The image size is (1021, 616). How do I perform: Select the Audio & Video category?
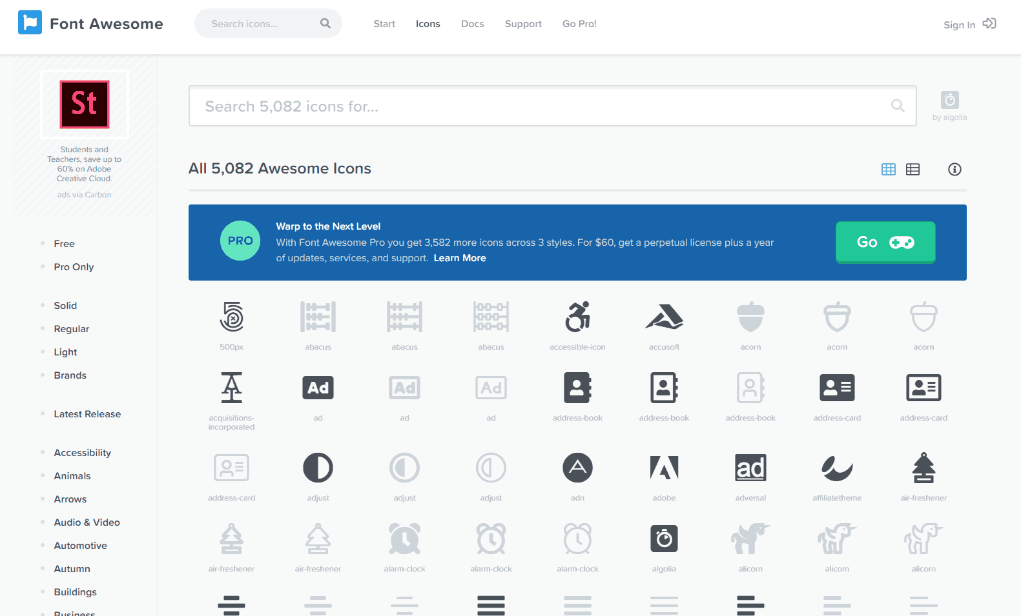pyautogui.click(x=87, y=522)
